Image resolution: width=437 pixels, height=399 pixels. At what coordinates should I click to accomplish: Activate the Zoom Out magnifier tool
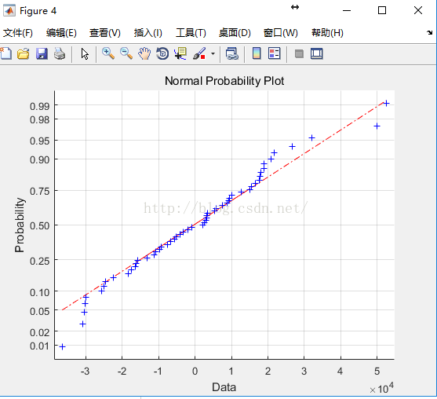click(126, 53)
